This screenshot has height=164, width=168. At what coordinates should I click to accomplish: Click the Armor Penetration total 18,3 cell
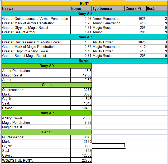point(81,71)
